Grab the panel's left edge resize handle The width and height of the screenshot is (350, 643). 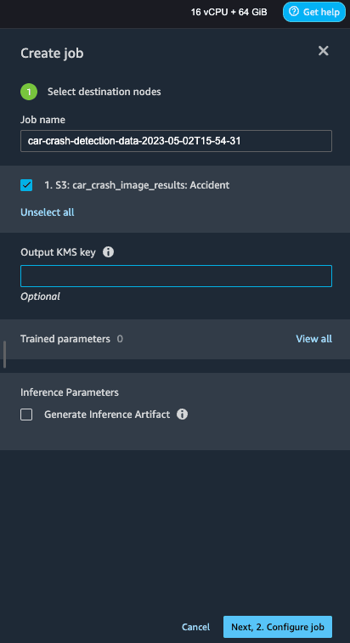pyautogui.click(x=4, y=354)
